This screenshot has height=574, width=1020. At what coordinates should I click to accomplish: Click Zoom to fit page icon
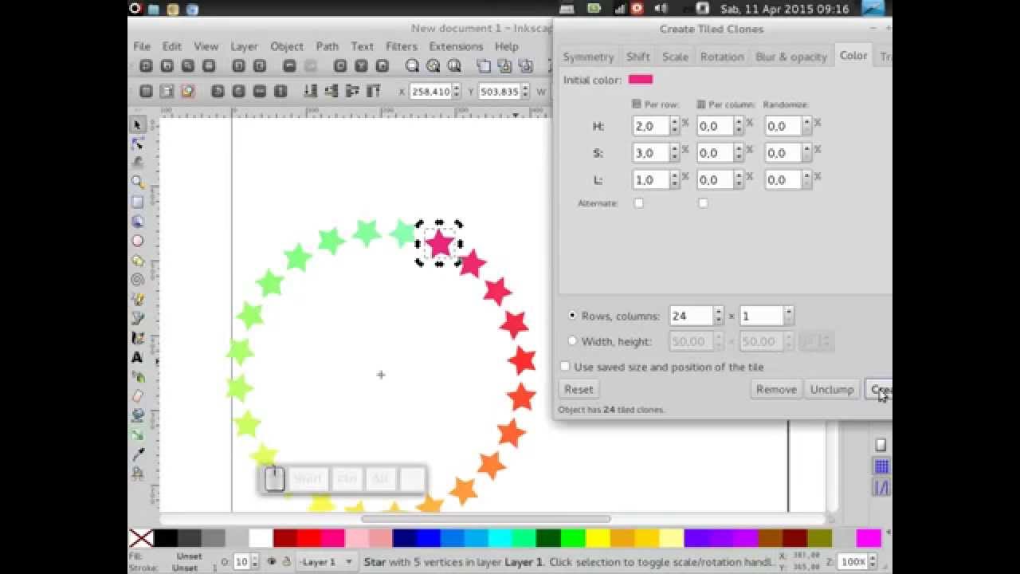click(x=453, y=66)
